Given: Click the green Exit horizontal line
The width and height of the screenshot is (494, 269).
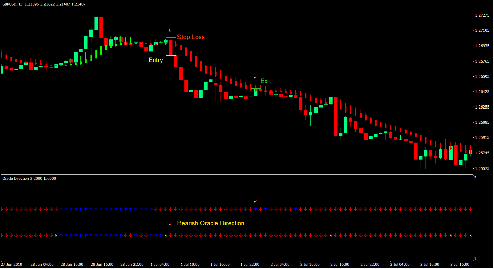Looking at the screenshot, I should (x=256, y=89).
